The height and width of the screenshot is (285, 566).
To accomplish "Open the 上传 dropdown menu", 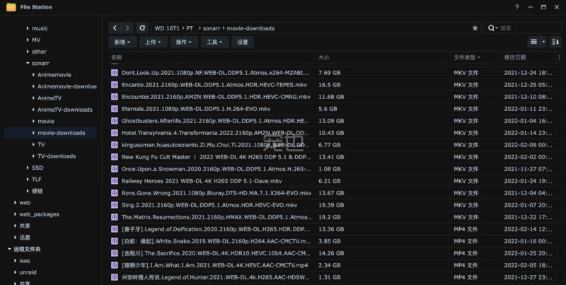I will [x=153, y=42].
